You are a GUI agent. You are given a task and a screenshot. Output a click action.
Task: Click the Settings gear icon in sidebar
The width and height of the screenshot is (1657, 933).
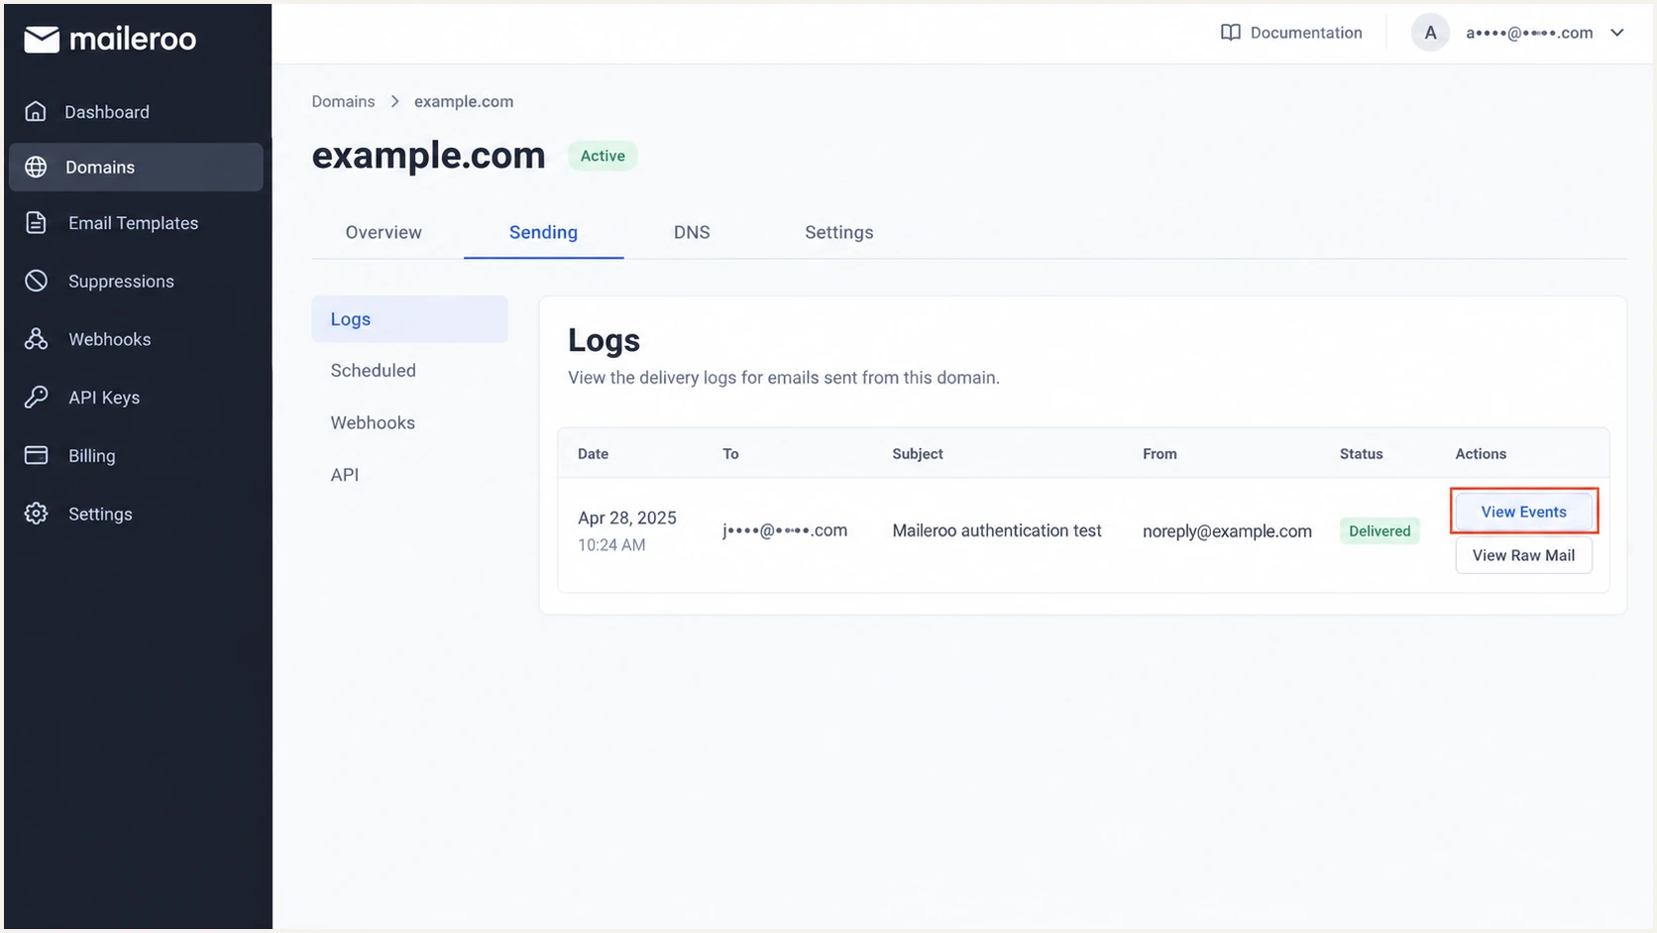pyautogui.click(x=36, y=514)
